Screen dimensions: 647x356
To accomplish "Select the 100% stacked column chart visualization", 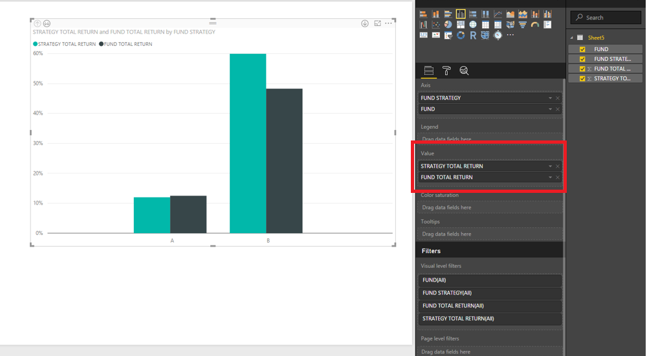I will coord(485,14).
